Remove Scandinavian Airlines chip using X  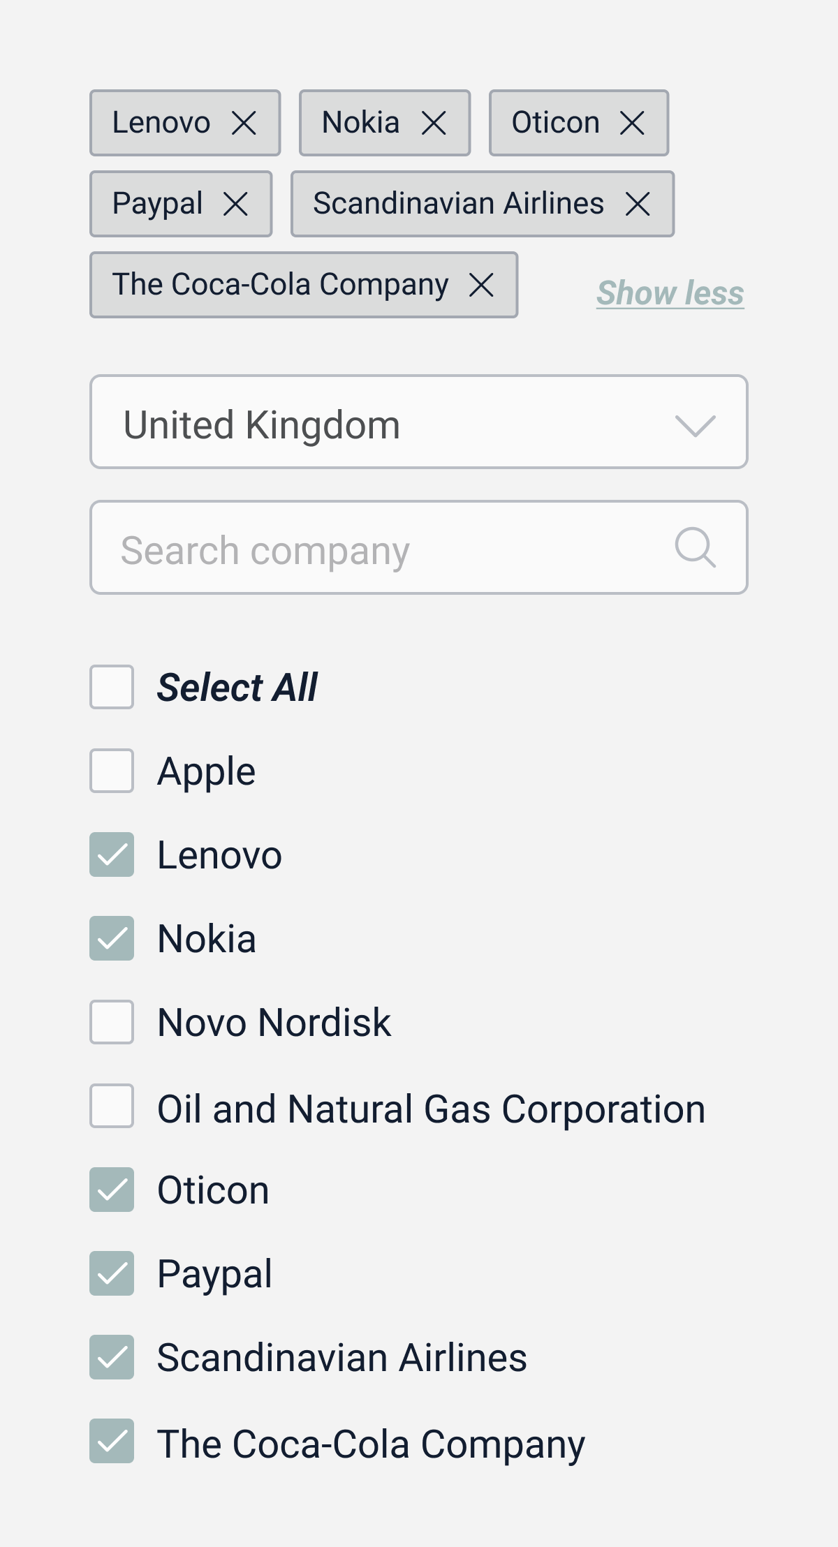click(x=638, y=205)
